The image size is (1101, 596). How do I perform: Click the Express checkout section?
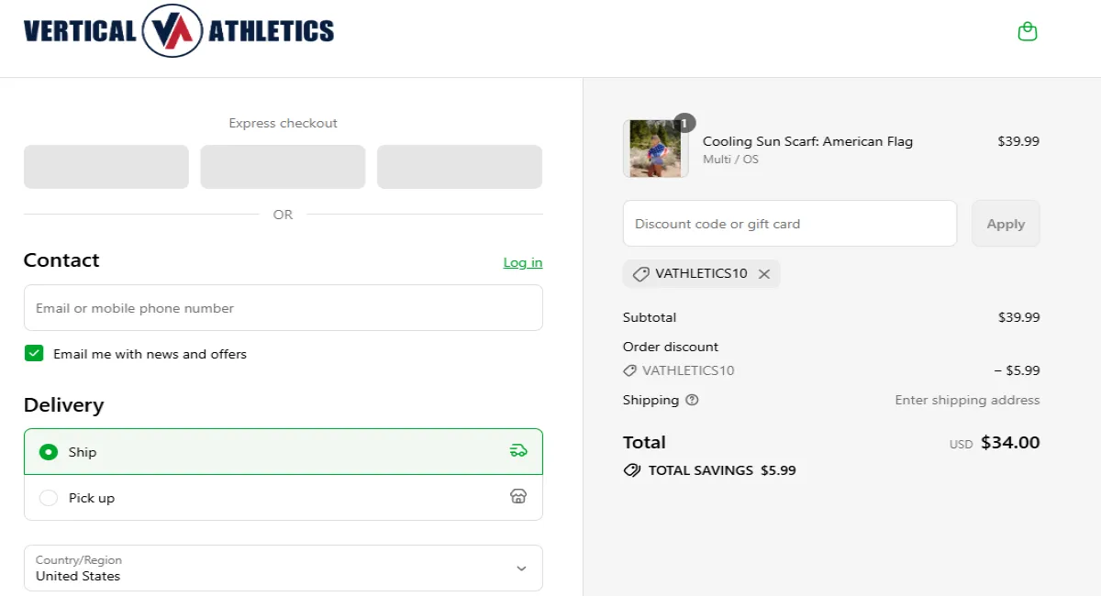coord(283,123)
